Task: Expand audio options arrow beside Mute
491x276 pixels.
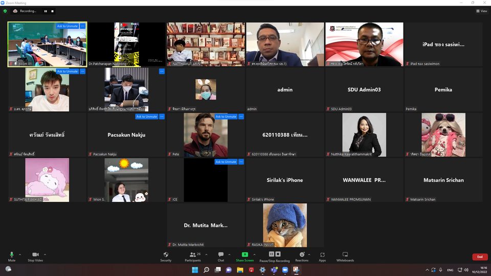Action: pyautogui.click(x=20, y=254)
